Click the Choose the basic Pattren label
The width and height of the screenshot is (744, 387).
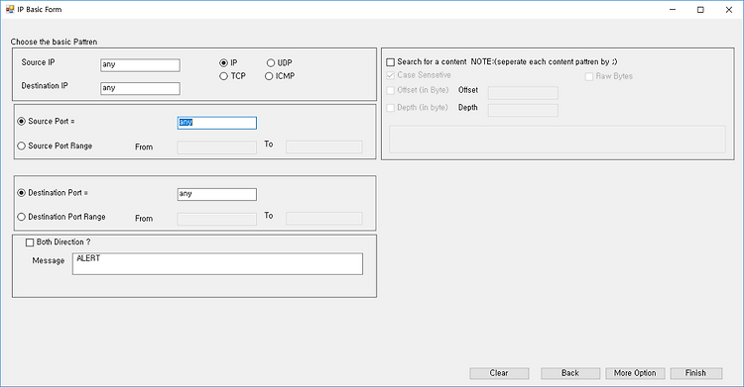click(x=55, y=42)
